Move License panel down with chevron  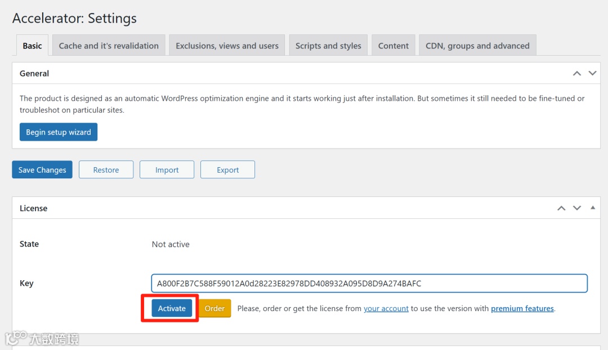coord(577,208)
